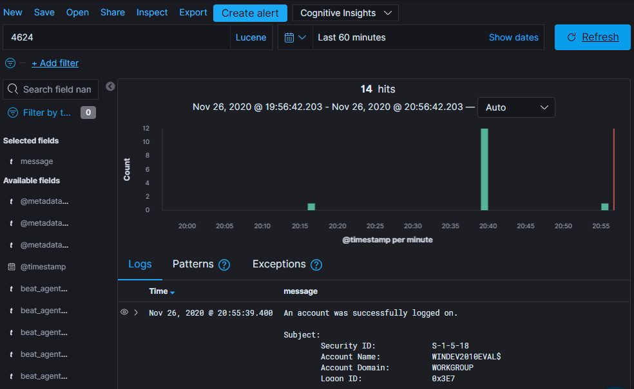Click the Refresh button
The image size is (634, 389).
click(x=592, y=37)
